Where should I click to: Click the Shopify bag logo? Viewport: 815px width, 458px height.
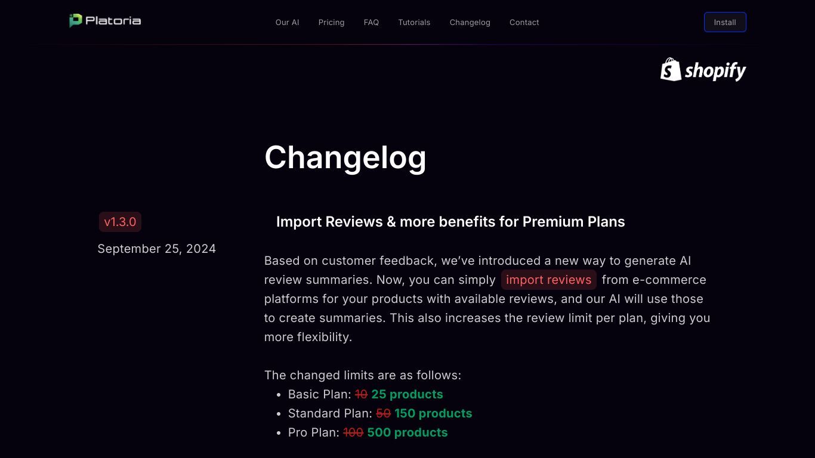pyautogui.click(x=671, y=69)
